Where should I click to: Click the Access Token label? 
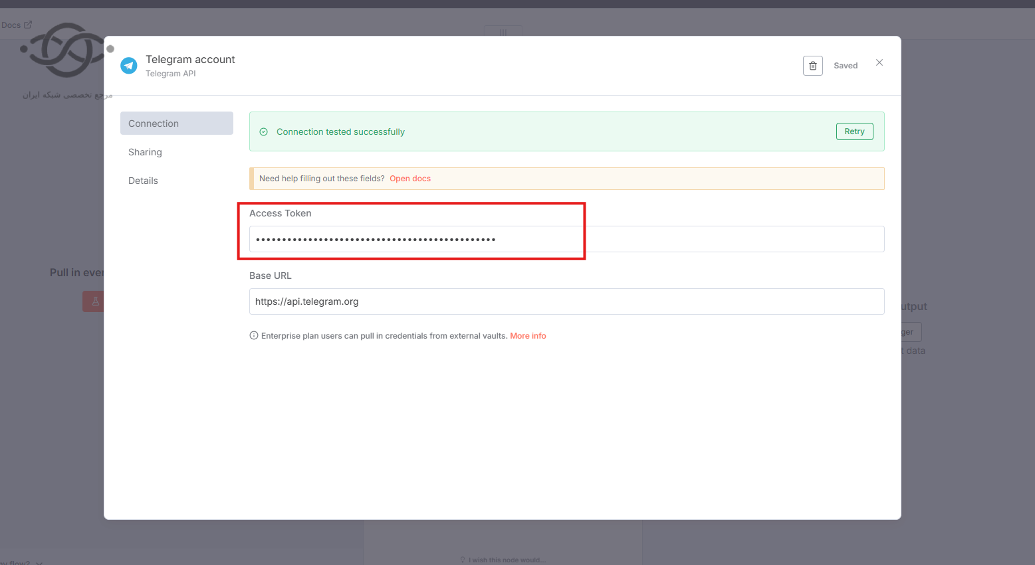coord(280,213)
